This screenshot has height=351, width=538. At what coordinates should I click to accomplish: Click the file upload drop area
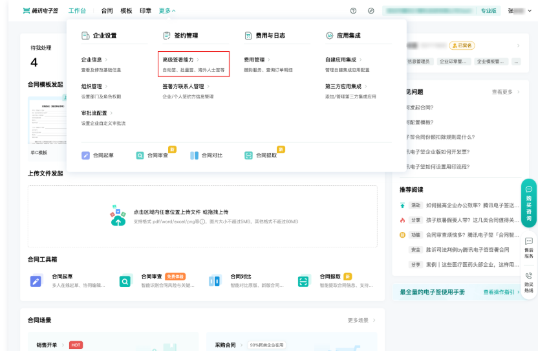(x=202, y=216)
